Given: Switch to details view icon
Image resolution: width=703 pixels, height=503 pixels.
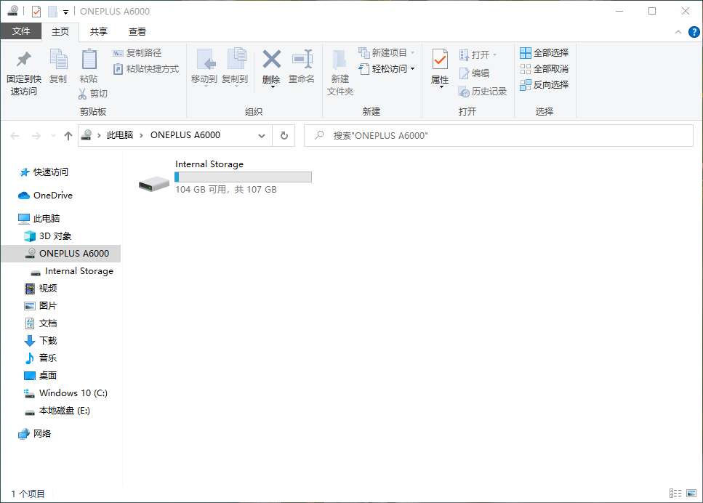Looking at the screenshot, I should 675,494.
